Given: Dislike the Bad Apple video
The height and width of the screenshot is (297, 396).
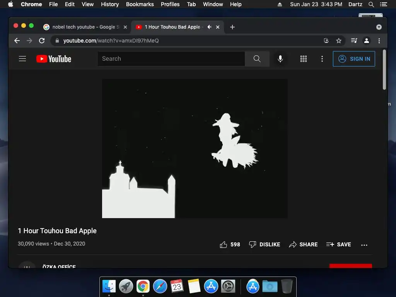Looking at the screenshot, I should tap(265, 244).
